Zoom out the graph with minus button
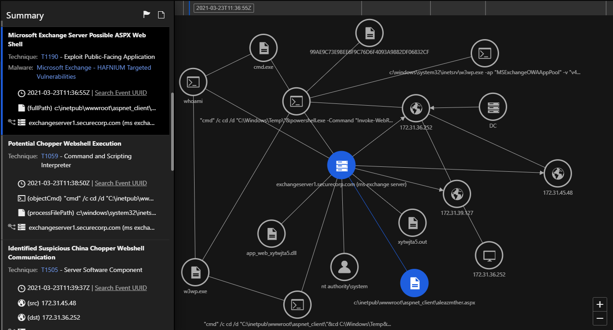Viewport: 613px width, 330px height. 599,319
